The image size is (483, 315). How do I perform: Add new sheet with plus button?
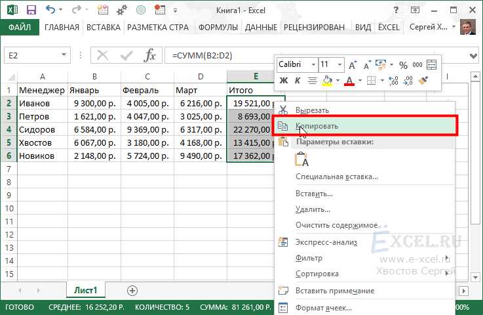[132, 291]
